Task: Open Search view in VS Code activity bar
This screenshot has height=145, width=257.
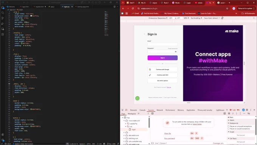Action: pyautogui.click(x=3, y=13)
